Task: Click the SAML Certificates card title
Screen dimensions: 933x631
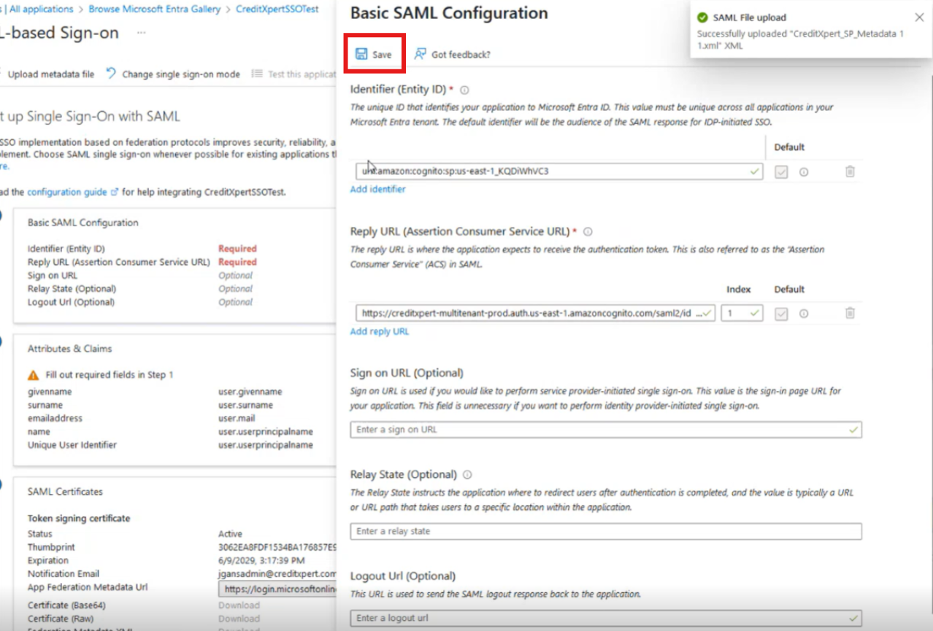Action: click(65, 492)
